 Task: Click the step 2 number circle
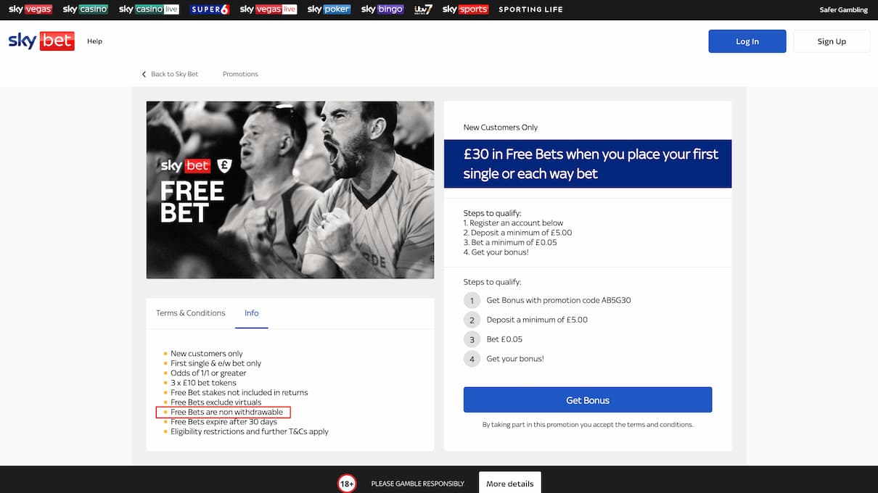coord(472,320)
